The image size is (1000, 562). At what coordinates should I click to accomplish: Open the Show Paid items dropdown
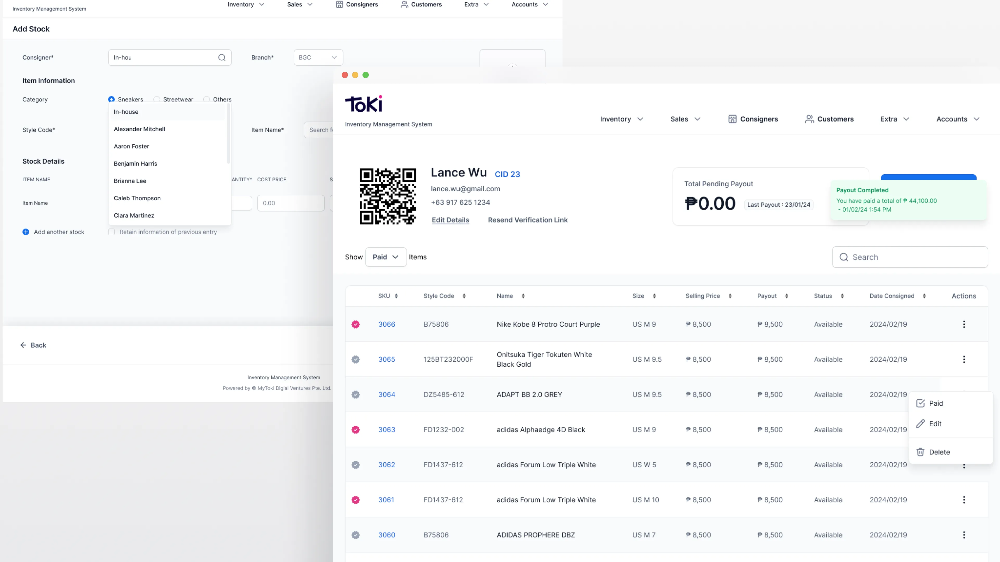tap(385, 257)
